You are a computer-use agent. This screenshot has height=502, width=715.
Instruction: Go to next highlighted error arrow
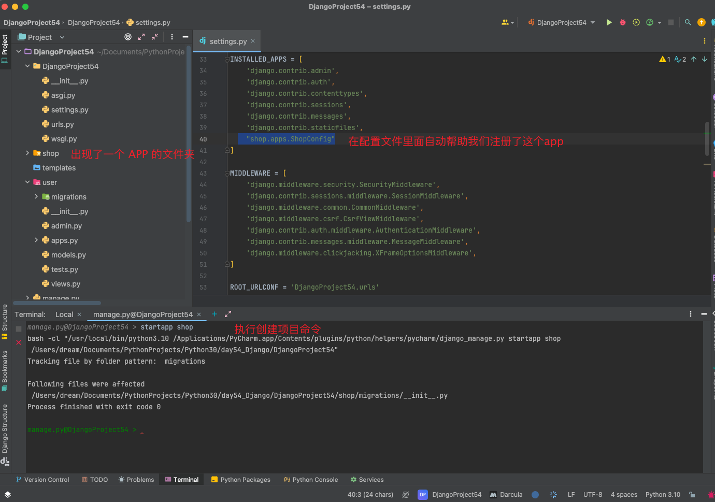pyautogui.click(x=705, y=59)
